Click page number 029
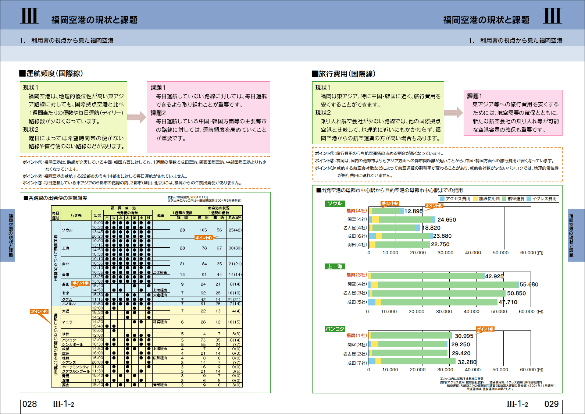Image resolution: width=585 pixels, height=414 pixels. click(551, 404)
